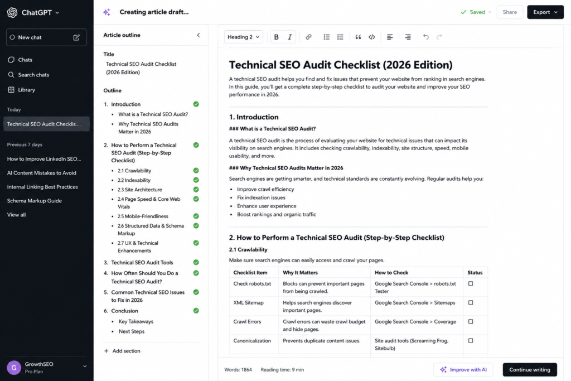The width and height of the screenshot is (571, 381).
Task: Toggle bold formatting in the toolbar
Action: (277, 37)
